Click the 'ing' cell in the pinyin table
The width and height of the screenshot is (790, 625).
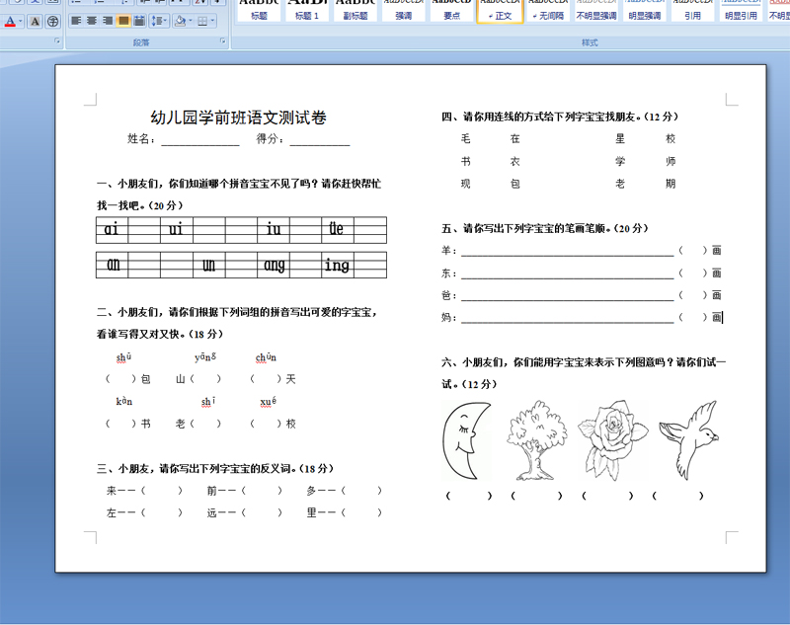[338, 265]
